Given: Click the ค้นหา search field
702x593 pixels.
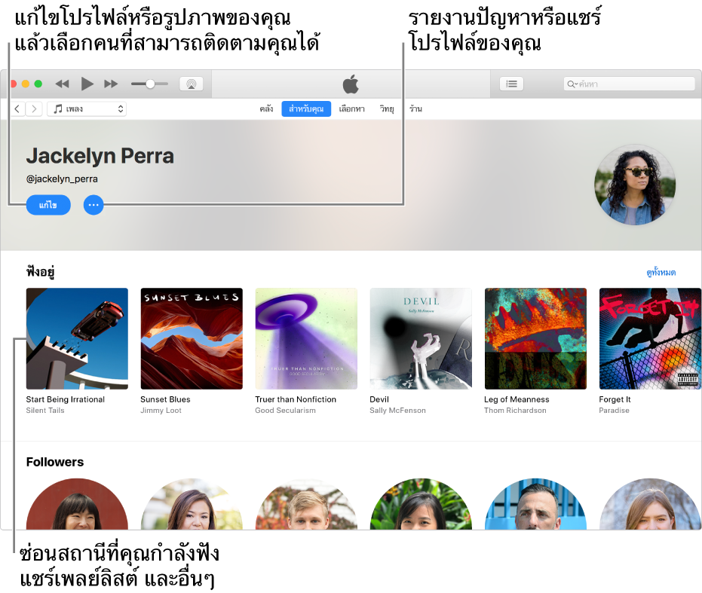Looking at the screenshot, I should 629,84.
